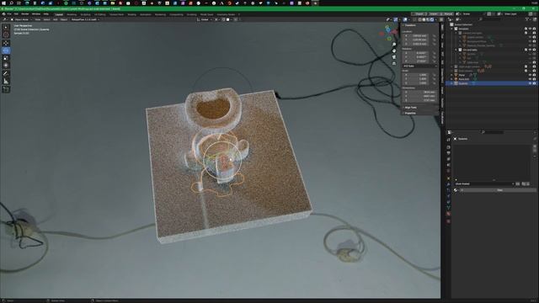This screenshot has height=303, width=539.
Task: Open the Modifiers properties tab
Action: click(448, 184)
